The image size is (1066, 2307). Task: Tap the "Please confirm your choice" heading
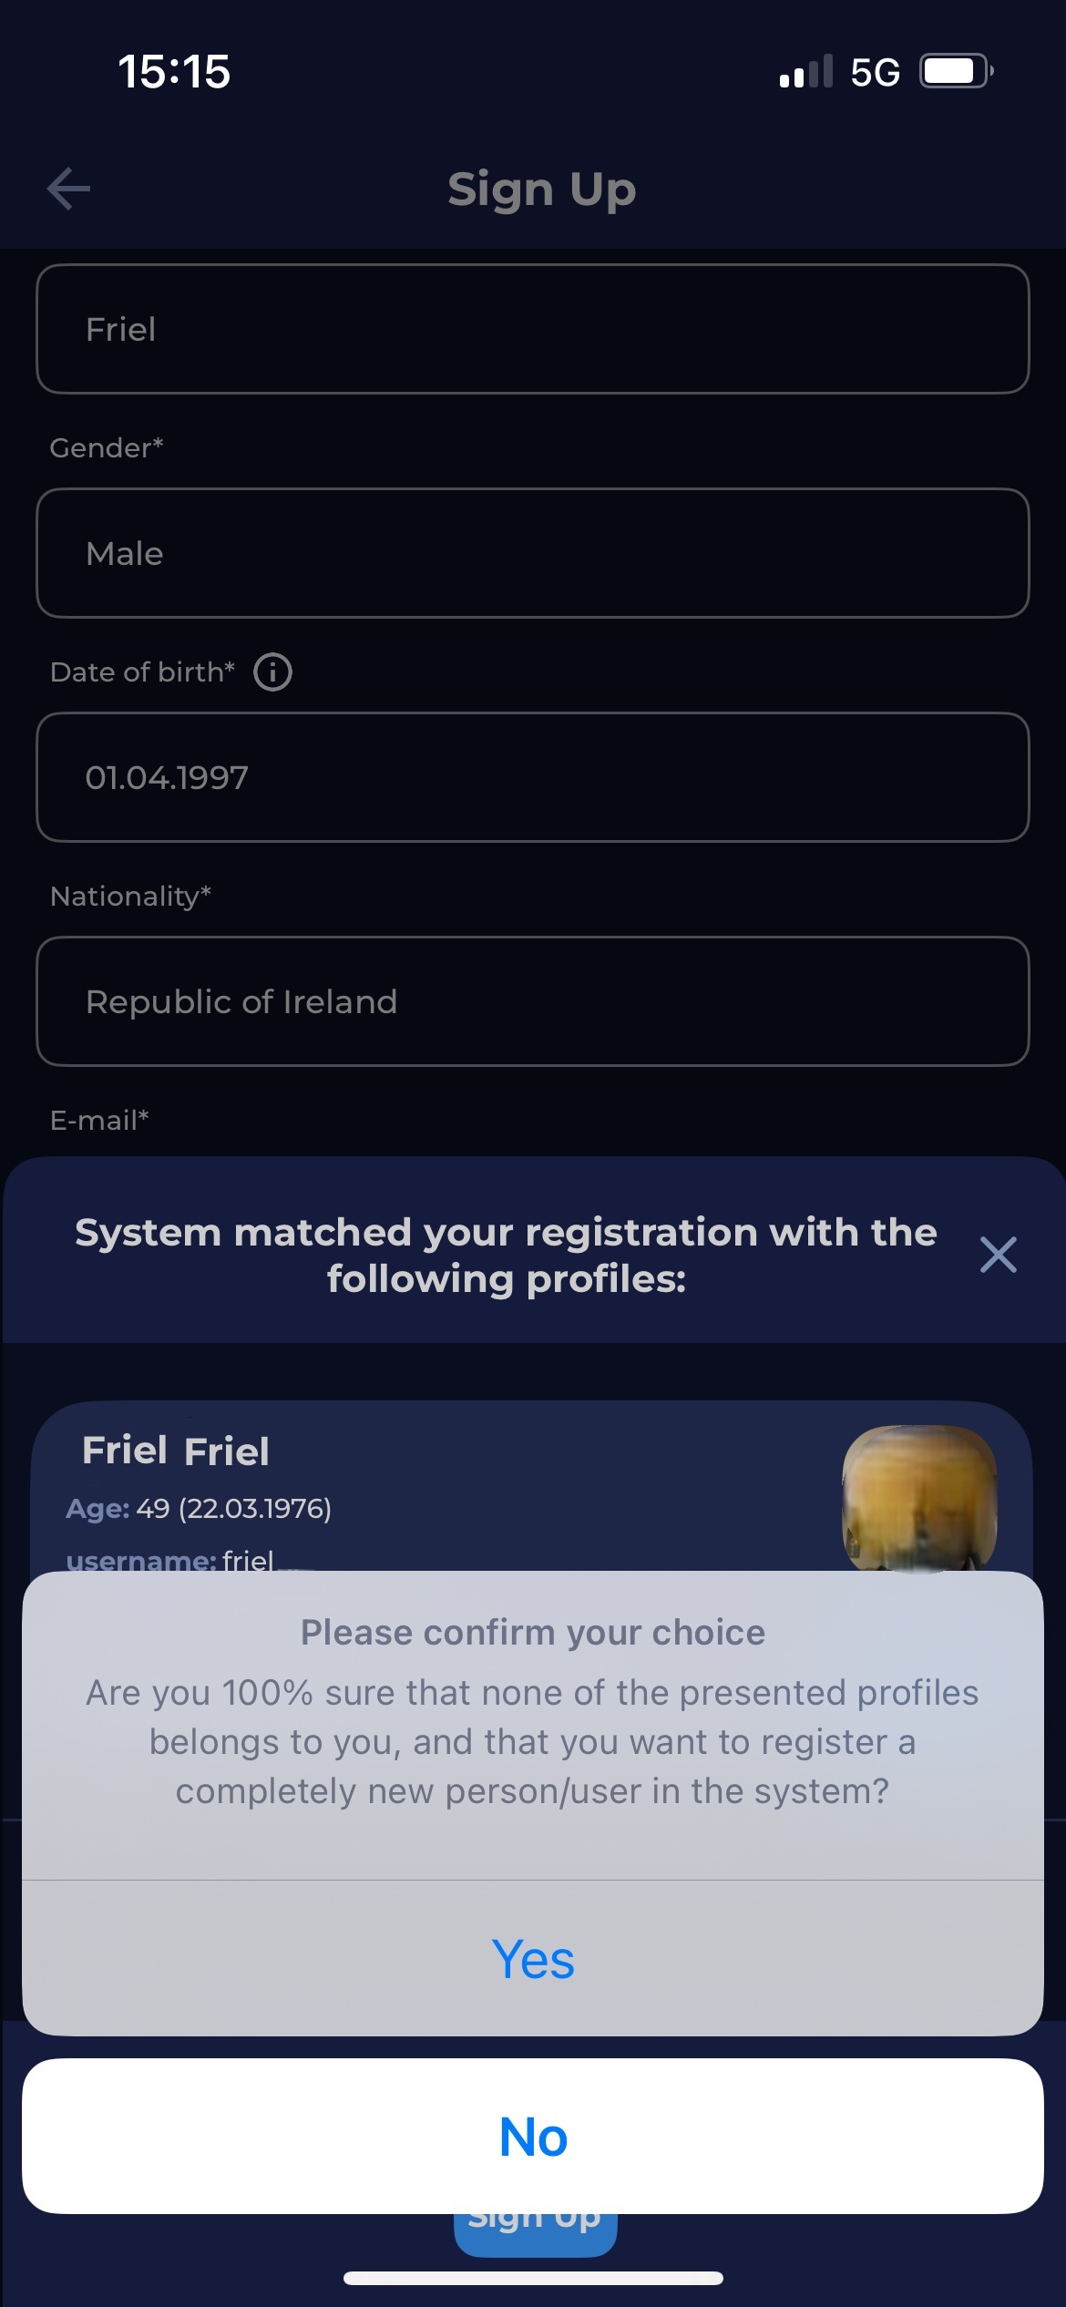[533, 1633]
